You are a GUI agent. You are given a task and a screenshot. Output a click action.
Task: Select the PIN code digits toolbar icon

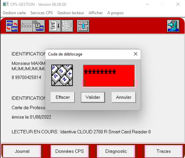point(27,26)
